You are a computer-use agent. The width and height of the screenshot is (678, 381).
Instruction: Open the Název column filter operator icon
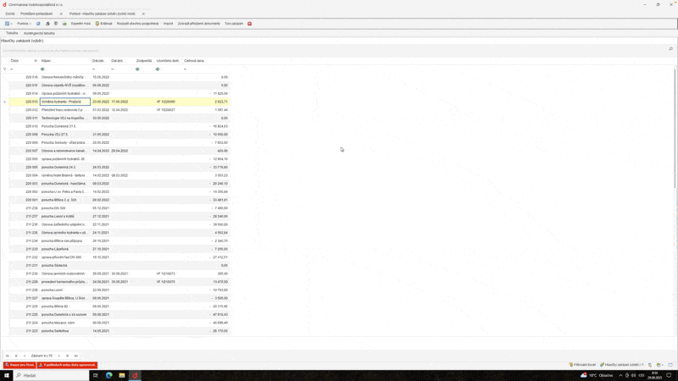(42, 69)
